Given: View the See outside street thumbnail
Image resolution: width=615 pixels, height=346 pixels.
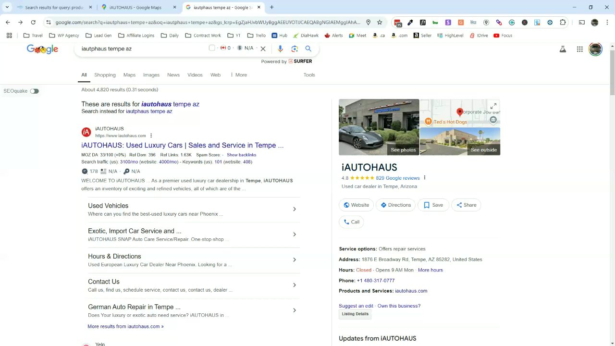Looking at the screenshot, I should [x=460, y=141].
